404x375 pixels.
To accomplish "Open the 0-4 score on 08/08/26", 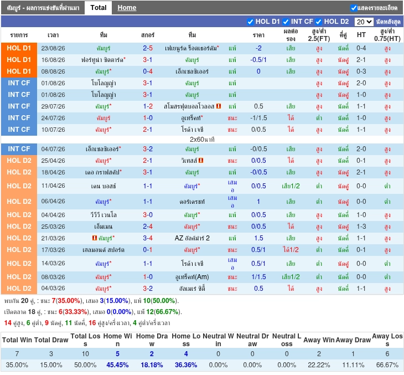I will click(148, 71).
